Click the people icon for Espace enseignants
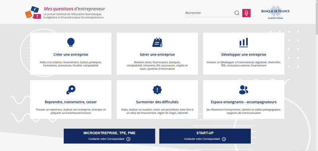 244,89
